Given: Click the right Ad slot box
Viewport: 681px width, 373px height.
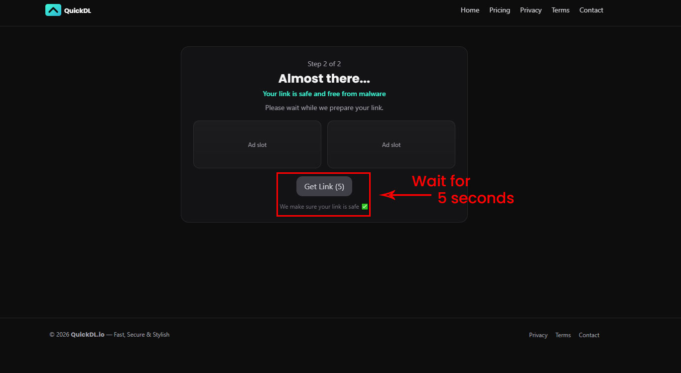Looking at the screenshot, I should 391,144.
